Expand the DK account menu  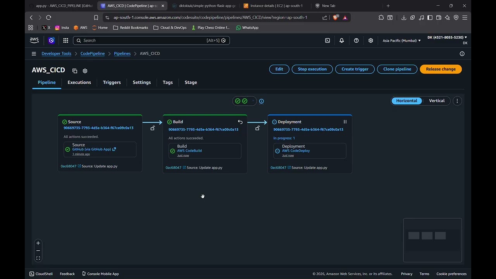[447, 40]
